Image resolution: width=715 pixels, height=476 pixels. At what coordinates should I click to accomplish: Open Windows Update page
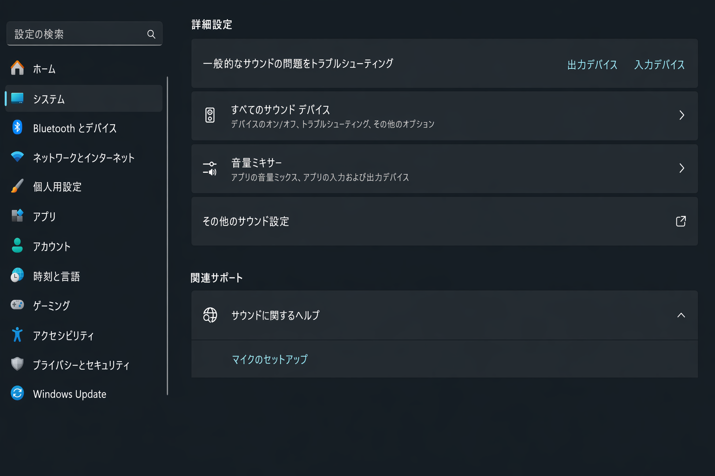tap(84, 394)
